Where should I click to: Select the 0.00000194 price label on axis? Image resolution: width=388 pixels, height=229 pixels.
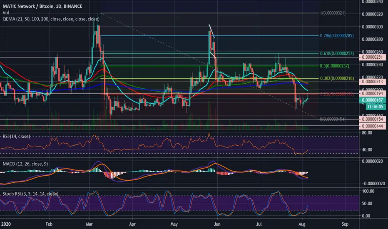click(373, 93)
